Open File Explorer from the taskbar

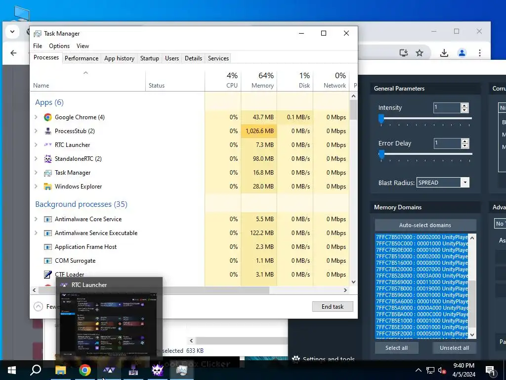(60, 370)
